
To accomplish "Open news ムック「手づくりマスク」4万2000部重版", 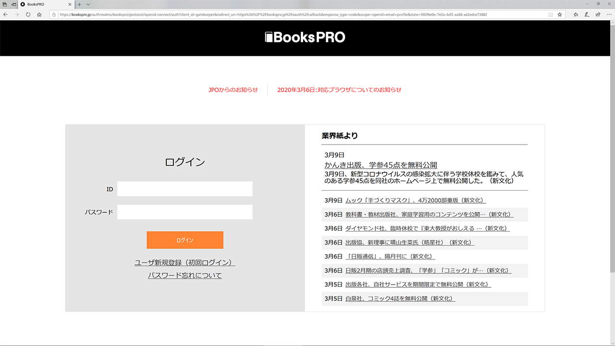I will pyautogui.click(x=416, y=201).
